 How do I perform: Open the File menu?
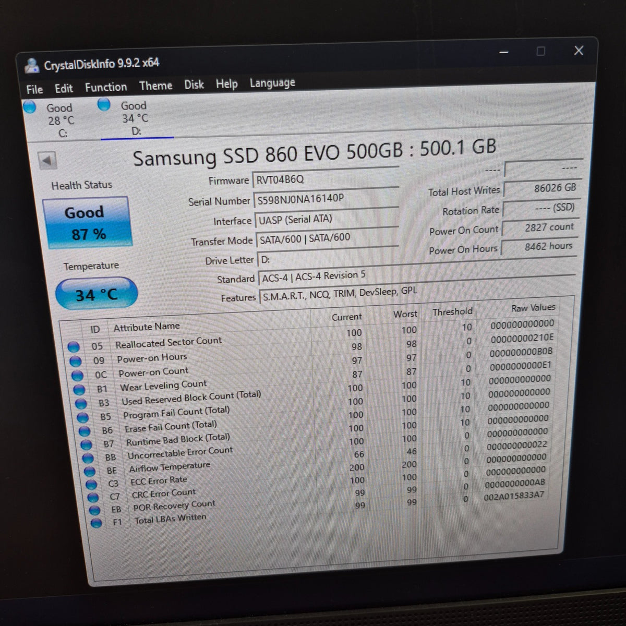pyautogui.click(x=34, y=89)
